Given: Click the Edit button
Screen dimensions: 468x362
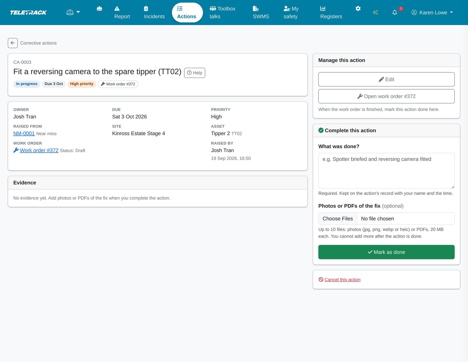Looking at the screenshot, I should pos(386,79).
